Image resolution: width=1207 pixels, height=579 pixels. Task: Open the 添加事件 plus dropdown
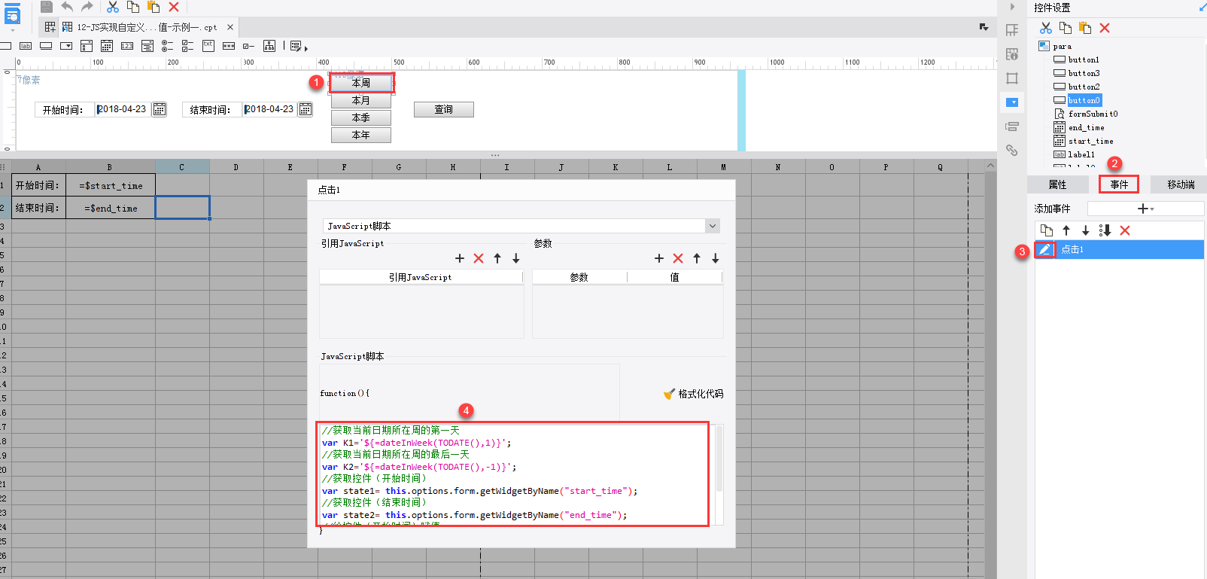coord(1145,209)
